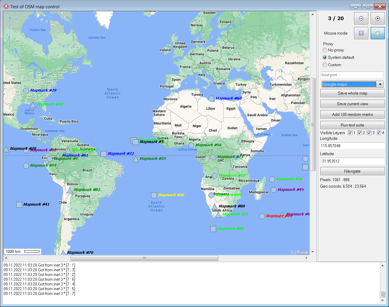389x307 pixels.
Task: Click the Mapmark #76 triangle marker
Action: (63, 253)
